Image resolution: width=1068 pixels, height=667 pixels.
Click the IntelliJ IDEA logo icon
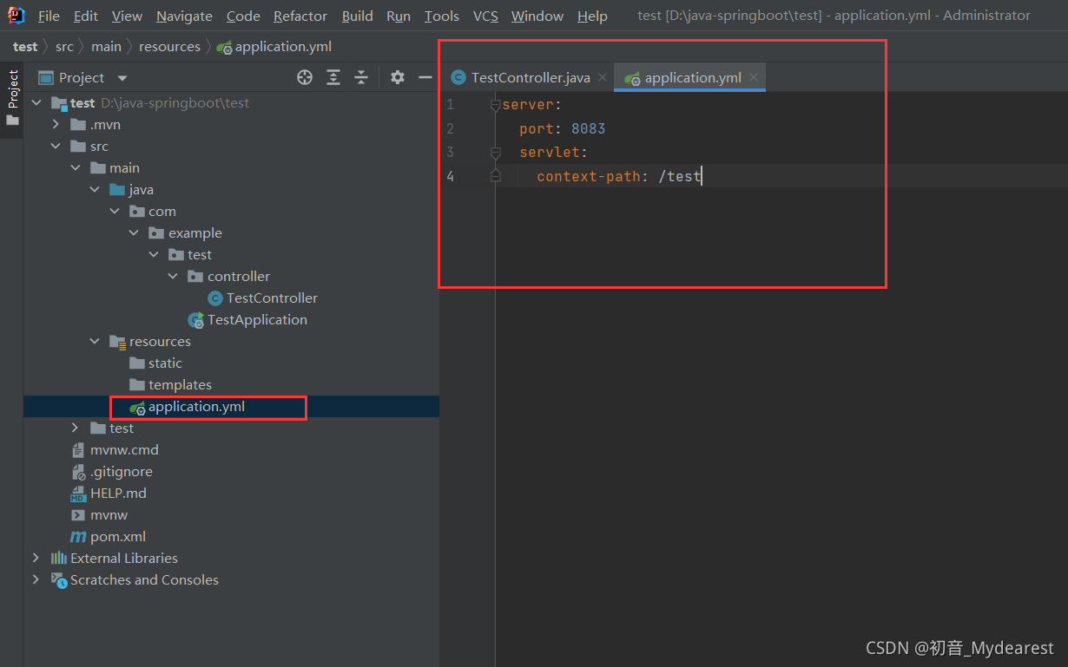pyautogui.click(x=16, y=16)
